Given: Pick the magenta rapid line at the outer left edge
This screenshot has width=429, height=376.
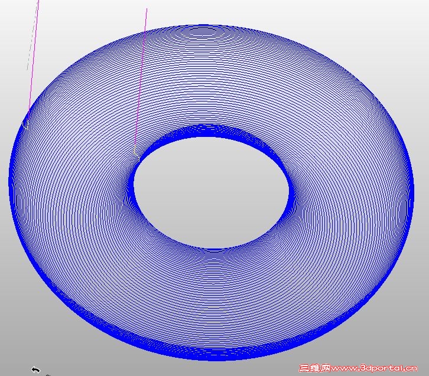Looking at the screenshot, I should click(x=33, y=60).
